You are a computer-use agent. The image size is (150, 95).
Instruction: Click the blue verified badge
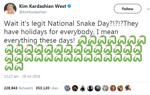[x=69, y=6]
